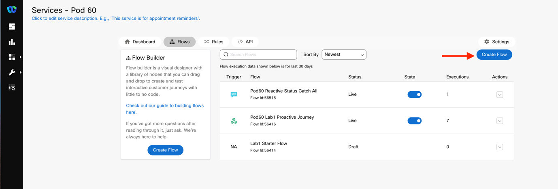This screenshot has width=558, height=189.
Task: Open the dashboard grid icon in sidebar
Action: 12,27
